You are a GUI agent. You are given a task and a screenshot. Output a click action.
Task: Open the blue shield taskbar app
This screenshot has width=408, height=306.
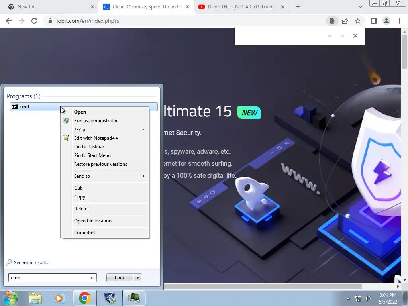click(x=110, y=298)
